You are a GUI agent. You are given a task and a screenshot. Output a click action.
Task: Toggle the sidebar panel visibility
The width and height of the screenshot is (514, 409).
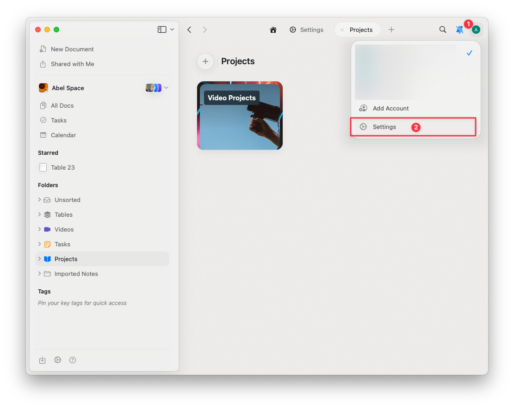tap(163, 29)
